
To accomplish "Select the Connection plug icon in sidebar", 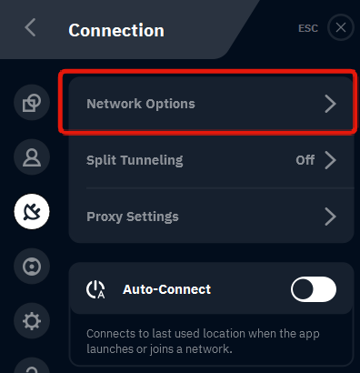I will tap(32, 211).
